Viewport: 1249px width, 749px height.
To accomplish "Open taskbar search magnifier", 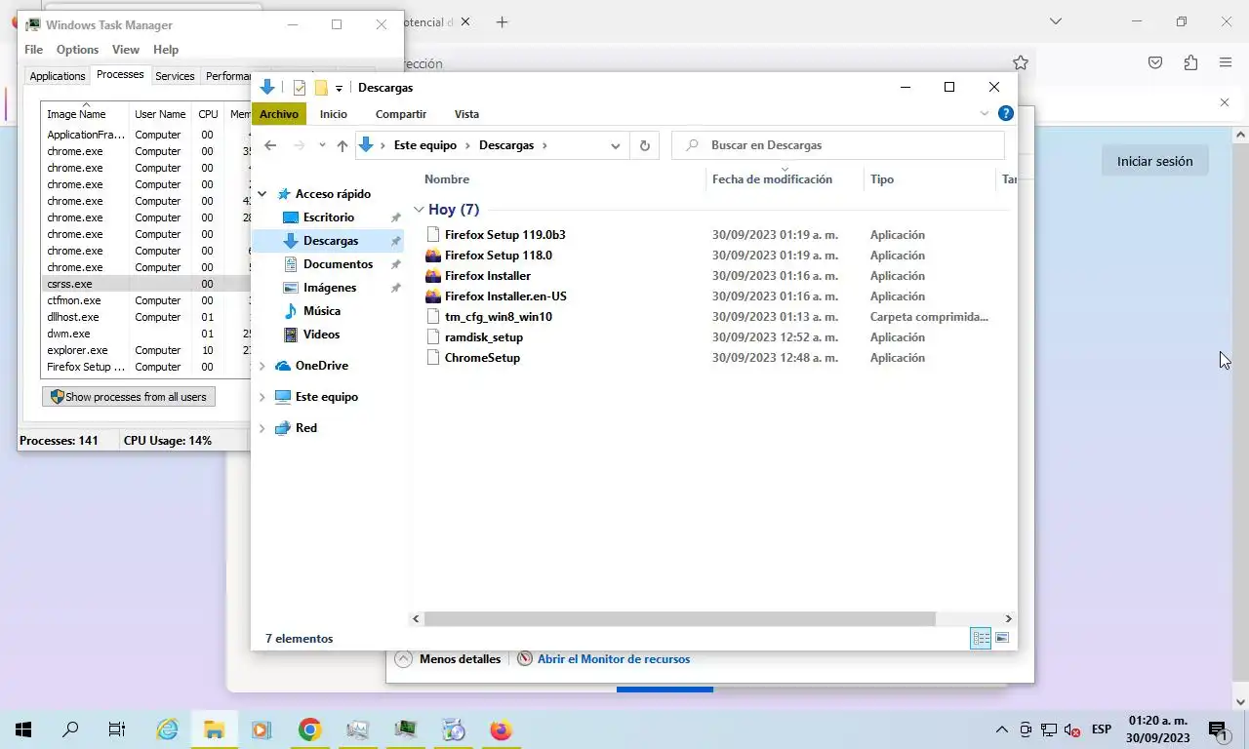I will (70, 729).
